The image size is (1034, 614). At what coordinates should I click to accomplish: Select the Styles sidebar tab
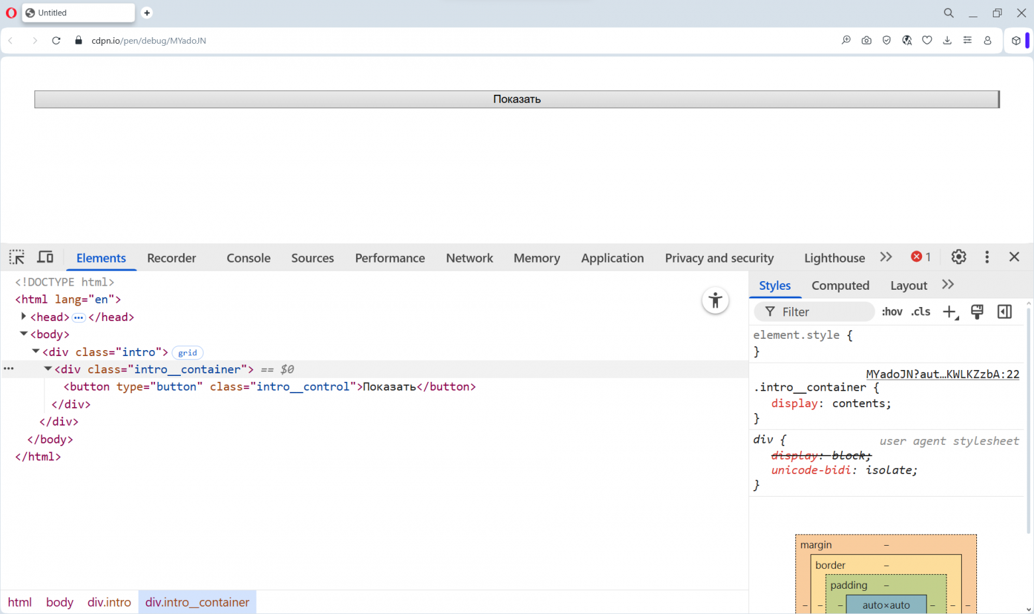point(775,286)
